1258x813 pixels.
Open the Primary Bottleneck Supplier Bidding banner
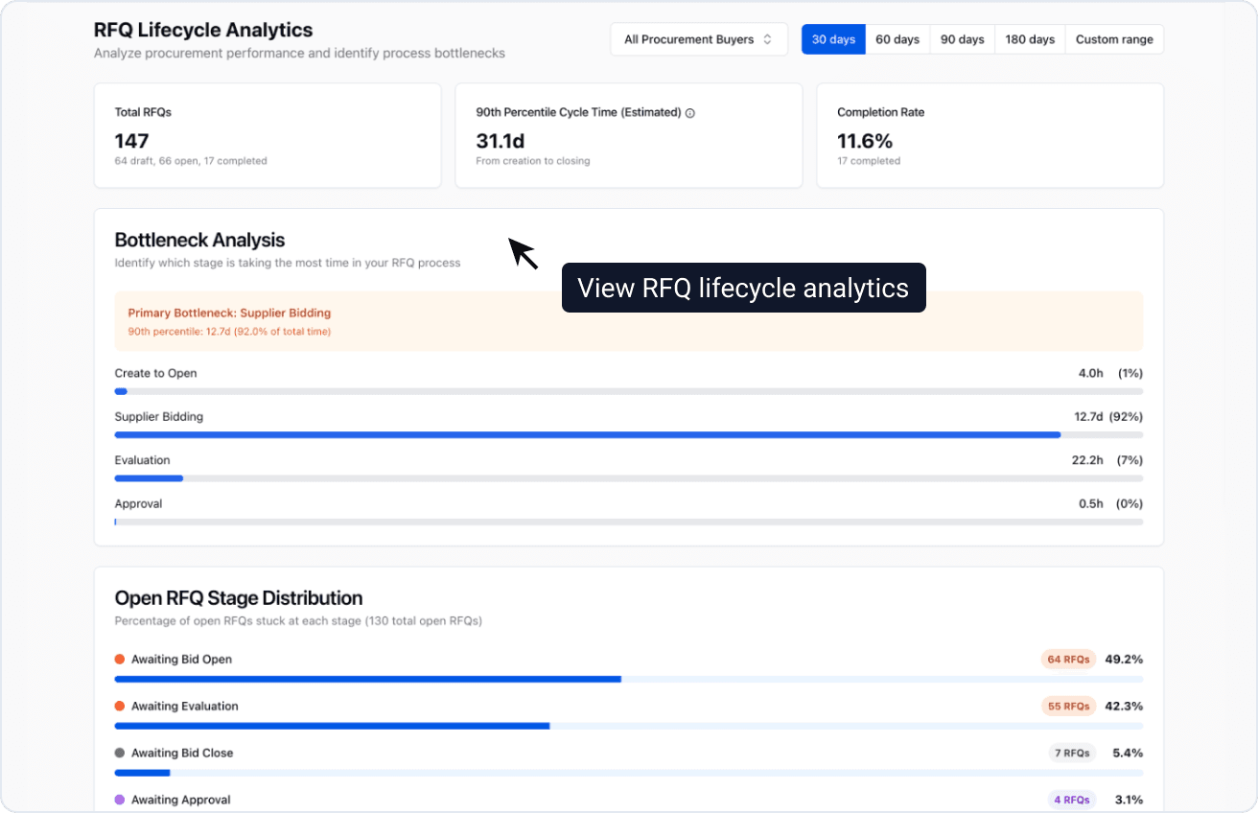click(x=628, y=324)
